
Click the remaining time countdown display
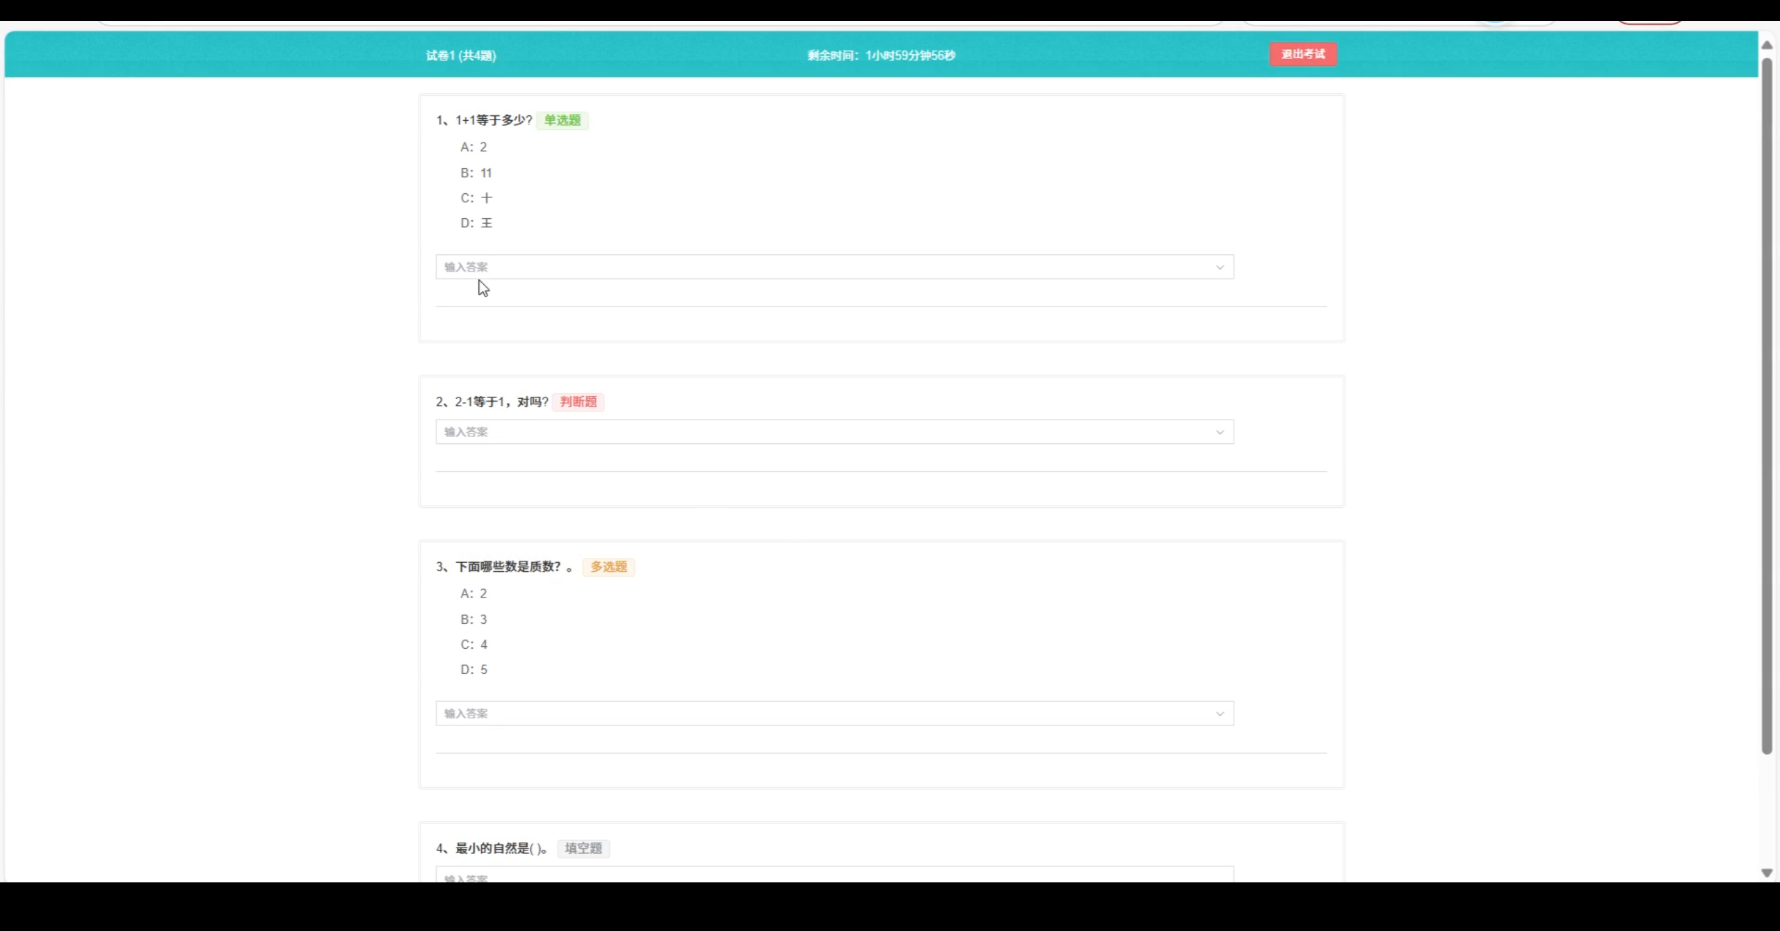tap(880, 55)
